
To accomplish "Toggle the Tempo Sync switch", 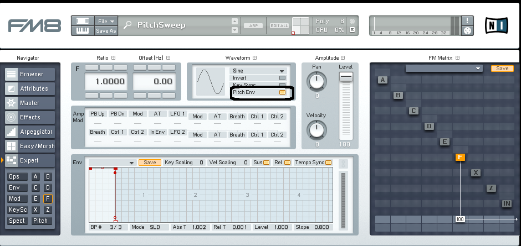I will (x=329, y=163).
